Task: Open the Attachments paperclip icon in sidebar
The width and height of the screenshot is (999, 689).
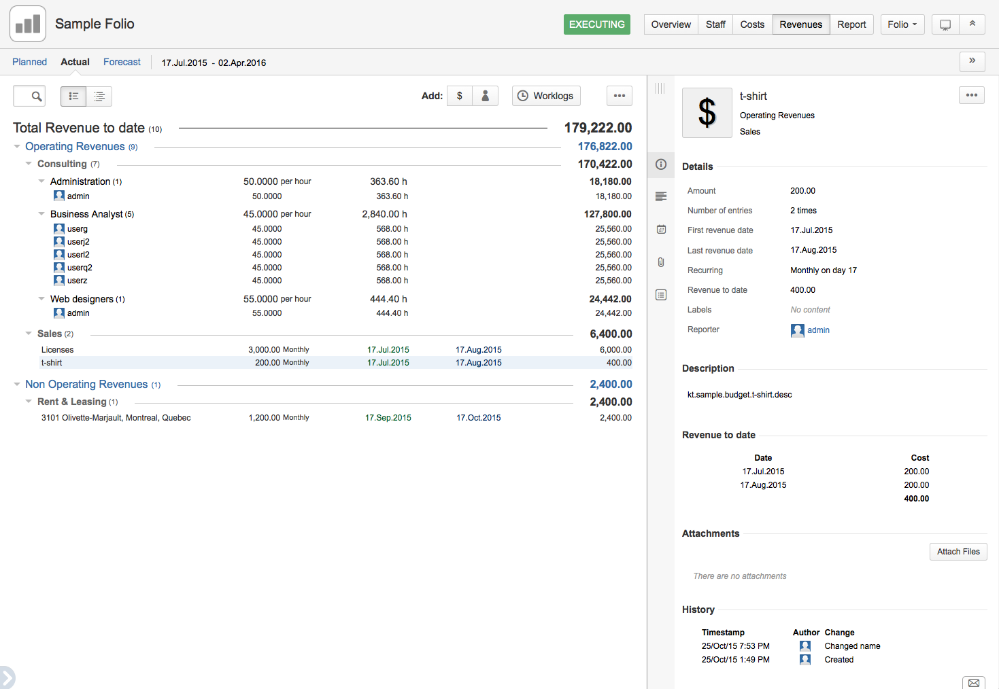Action: (x=660, y=262)
